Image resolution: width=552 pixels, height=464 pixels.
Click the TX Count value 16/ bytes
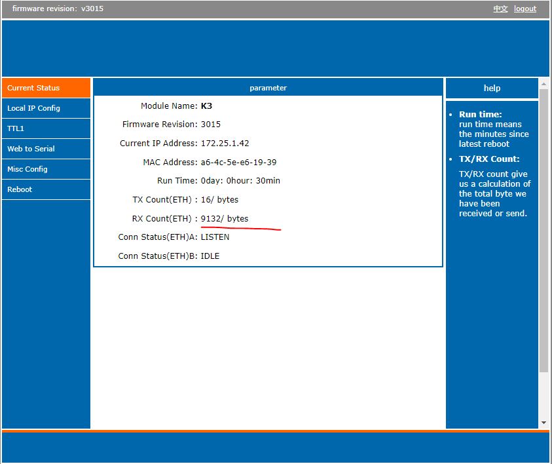coord(219,200)
